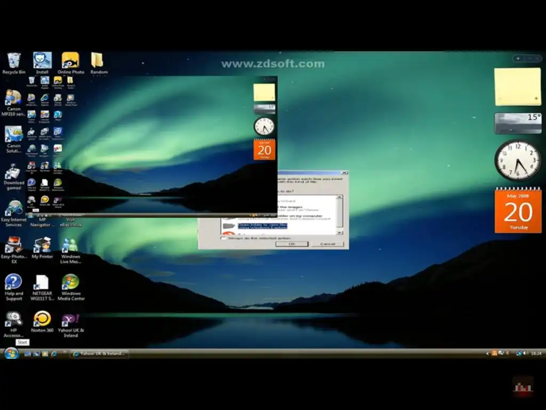Click OK in the AutoPlay dialog
The image size is (546, 410).
coord(292,244)
